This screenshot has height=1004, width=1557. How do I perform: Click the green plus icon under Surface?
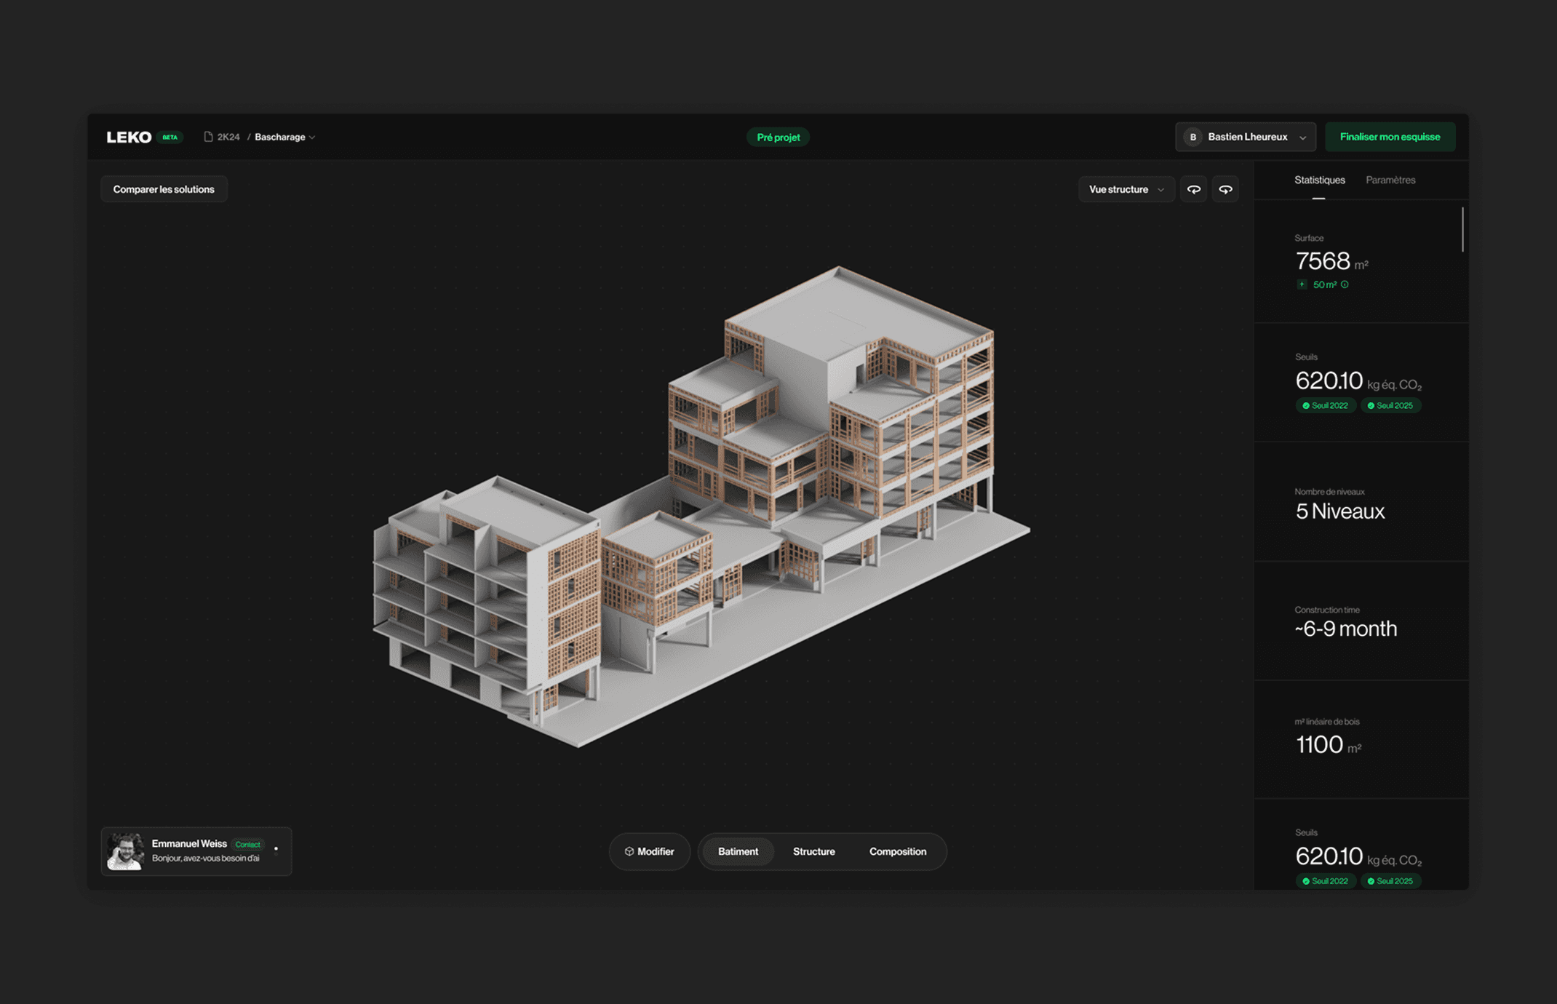coord(1302,284)
